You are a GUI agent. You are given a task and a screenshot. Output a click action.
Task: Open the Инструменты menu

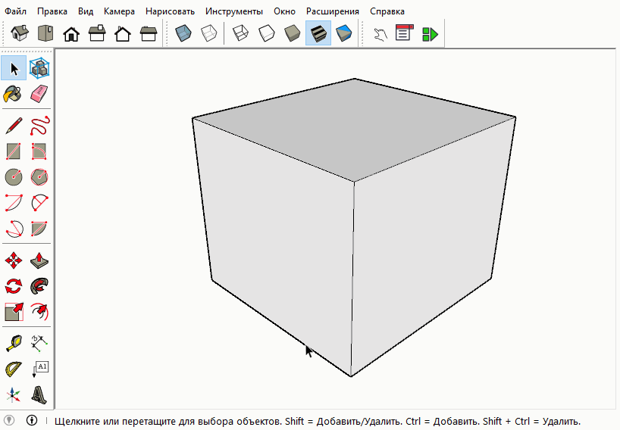coord(234,11)
